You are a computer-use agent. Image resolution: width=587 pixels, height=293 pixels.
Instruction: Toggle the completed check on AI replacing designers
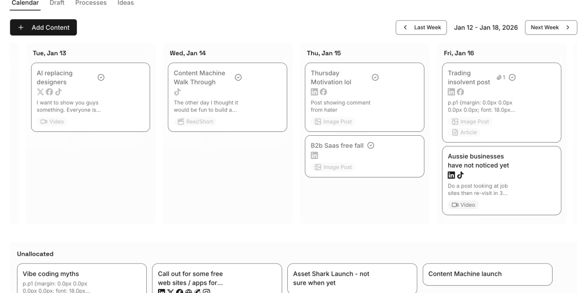[x=101, y=77]
